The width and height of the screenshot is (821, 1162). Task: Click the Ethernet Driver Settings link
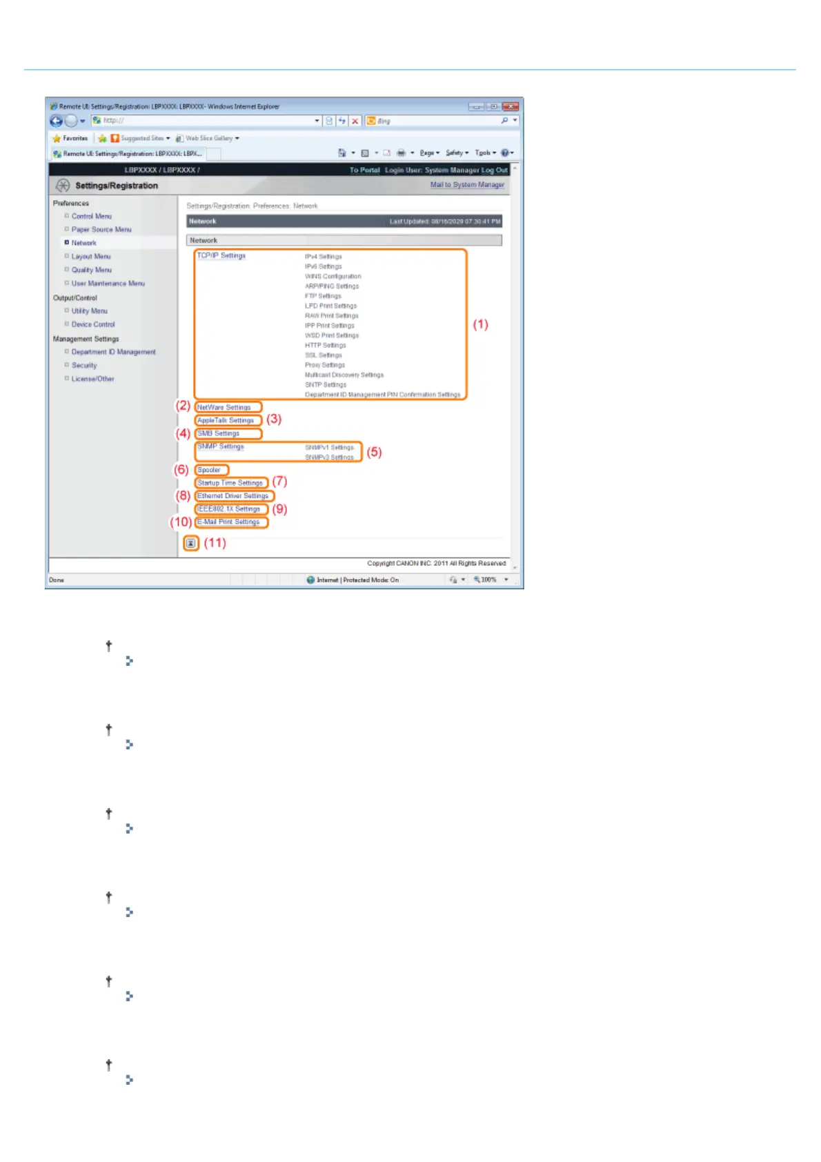pos(233,496)
